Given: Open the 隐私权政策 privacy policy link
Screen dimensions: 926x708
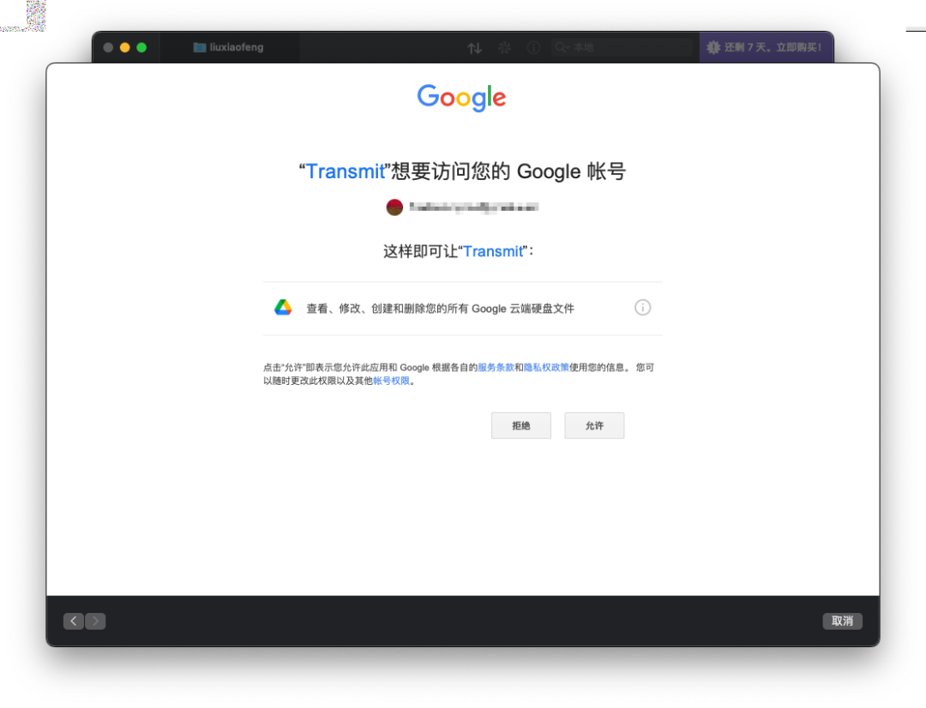Looking at the screenshot, I should [546, 368].
